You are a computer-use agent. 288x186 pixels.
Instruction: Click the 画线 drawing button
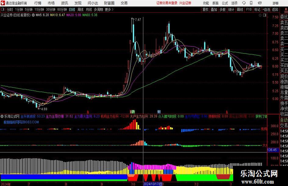coord(240,9)
